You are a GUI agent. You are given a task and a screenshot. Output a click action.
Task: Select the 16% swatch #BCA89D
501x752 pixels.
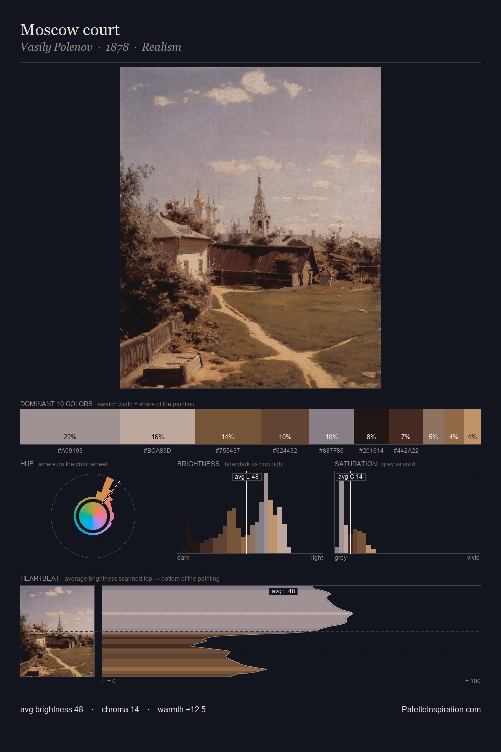tap(158, 427)
